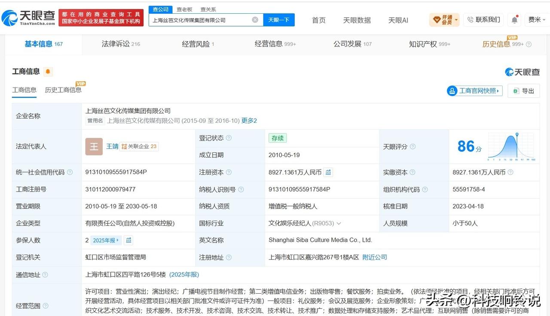Click the credit code 91310109555917584P beside 统一社会信用代码
The image size is (550, 316).
[116, 172]
